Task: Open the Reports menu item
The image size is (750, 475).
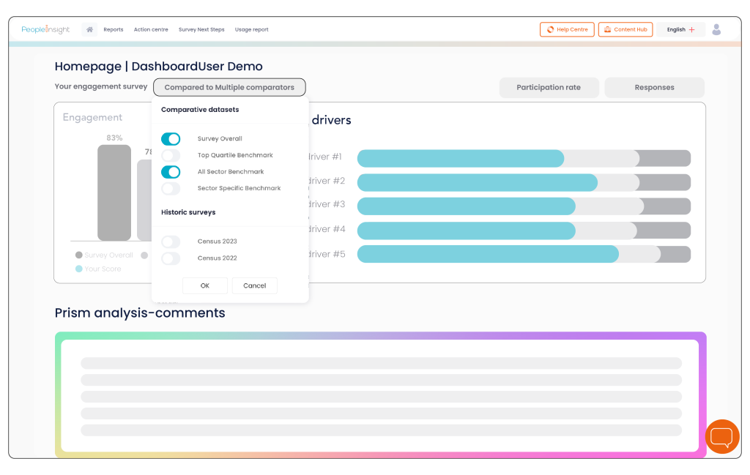Action: (114, 30)
